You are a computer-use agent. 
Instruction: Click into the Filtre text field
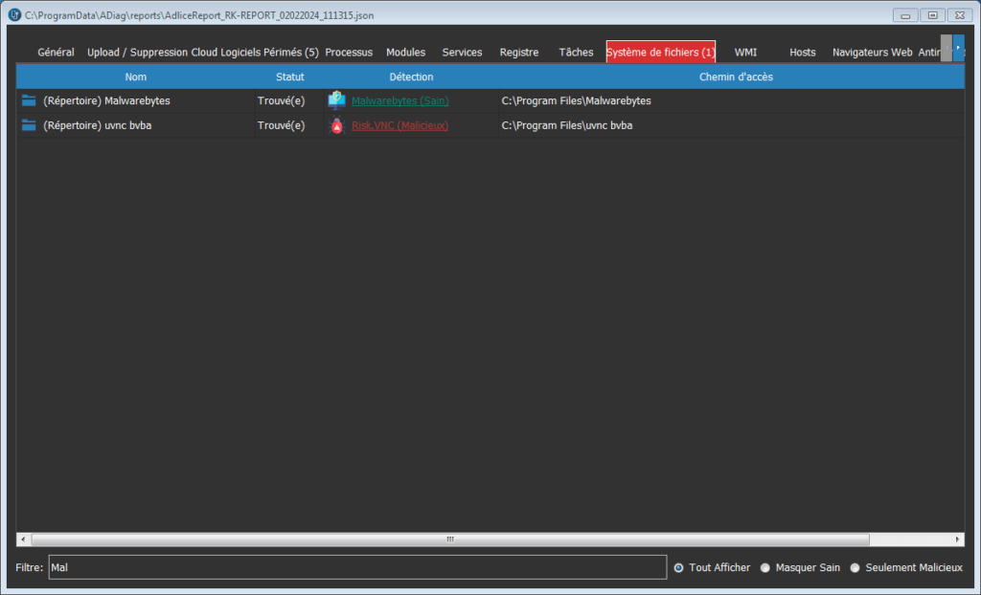[x=356, y=567]
